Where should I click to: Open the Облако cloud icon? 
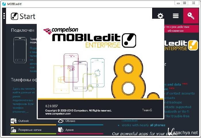tap(61, 121)
